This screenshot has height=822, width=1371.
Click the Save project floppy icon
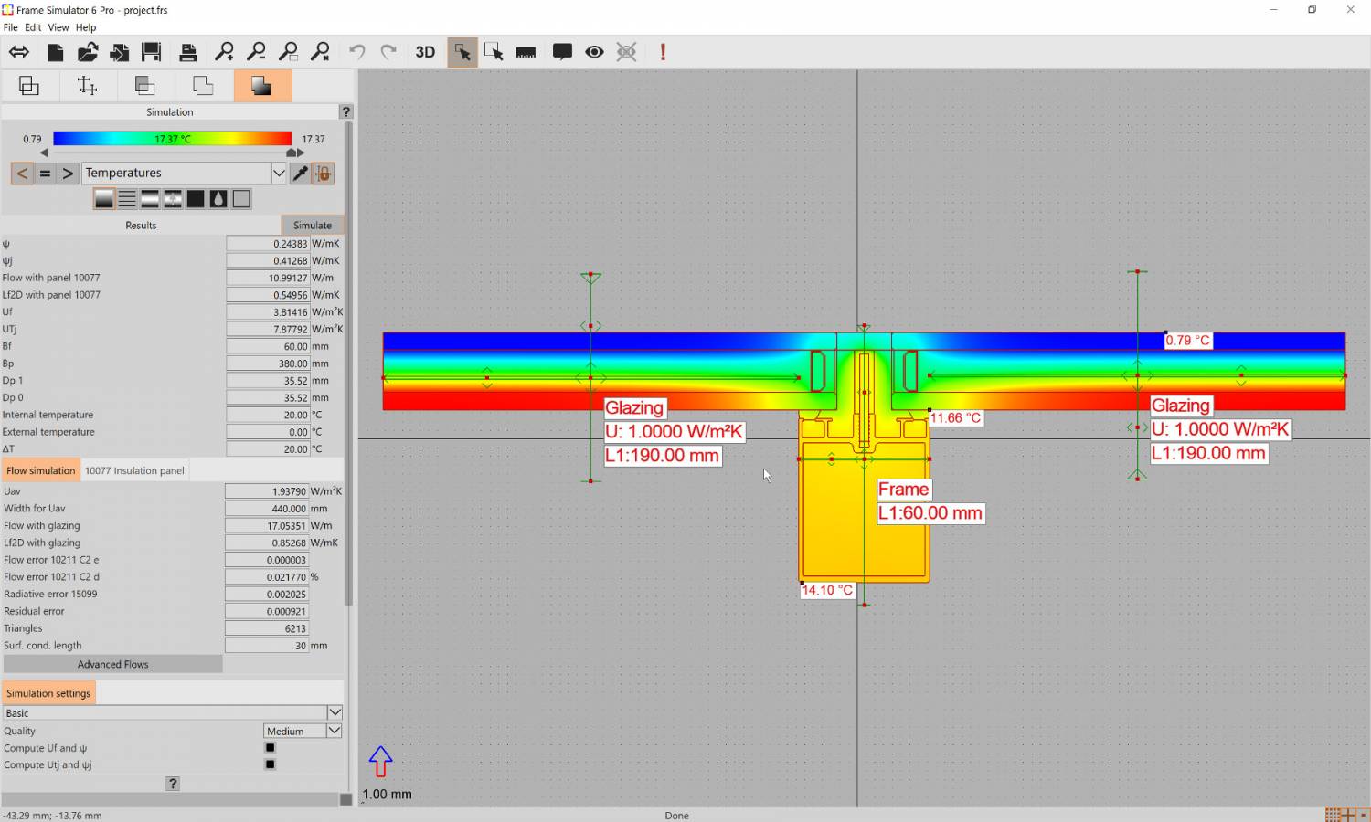[152, 52]
